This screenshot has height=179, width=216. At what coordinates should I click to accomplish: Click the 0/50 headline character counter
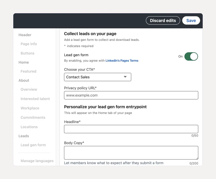pyautogui.click(x=195, y=136)
